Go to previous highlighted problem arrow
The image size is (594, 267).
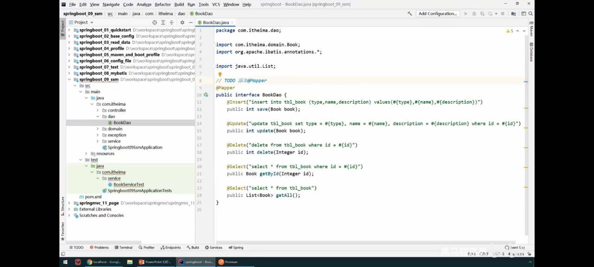(x=517, y=31)
